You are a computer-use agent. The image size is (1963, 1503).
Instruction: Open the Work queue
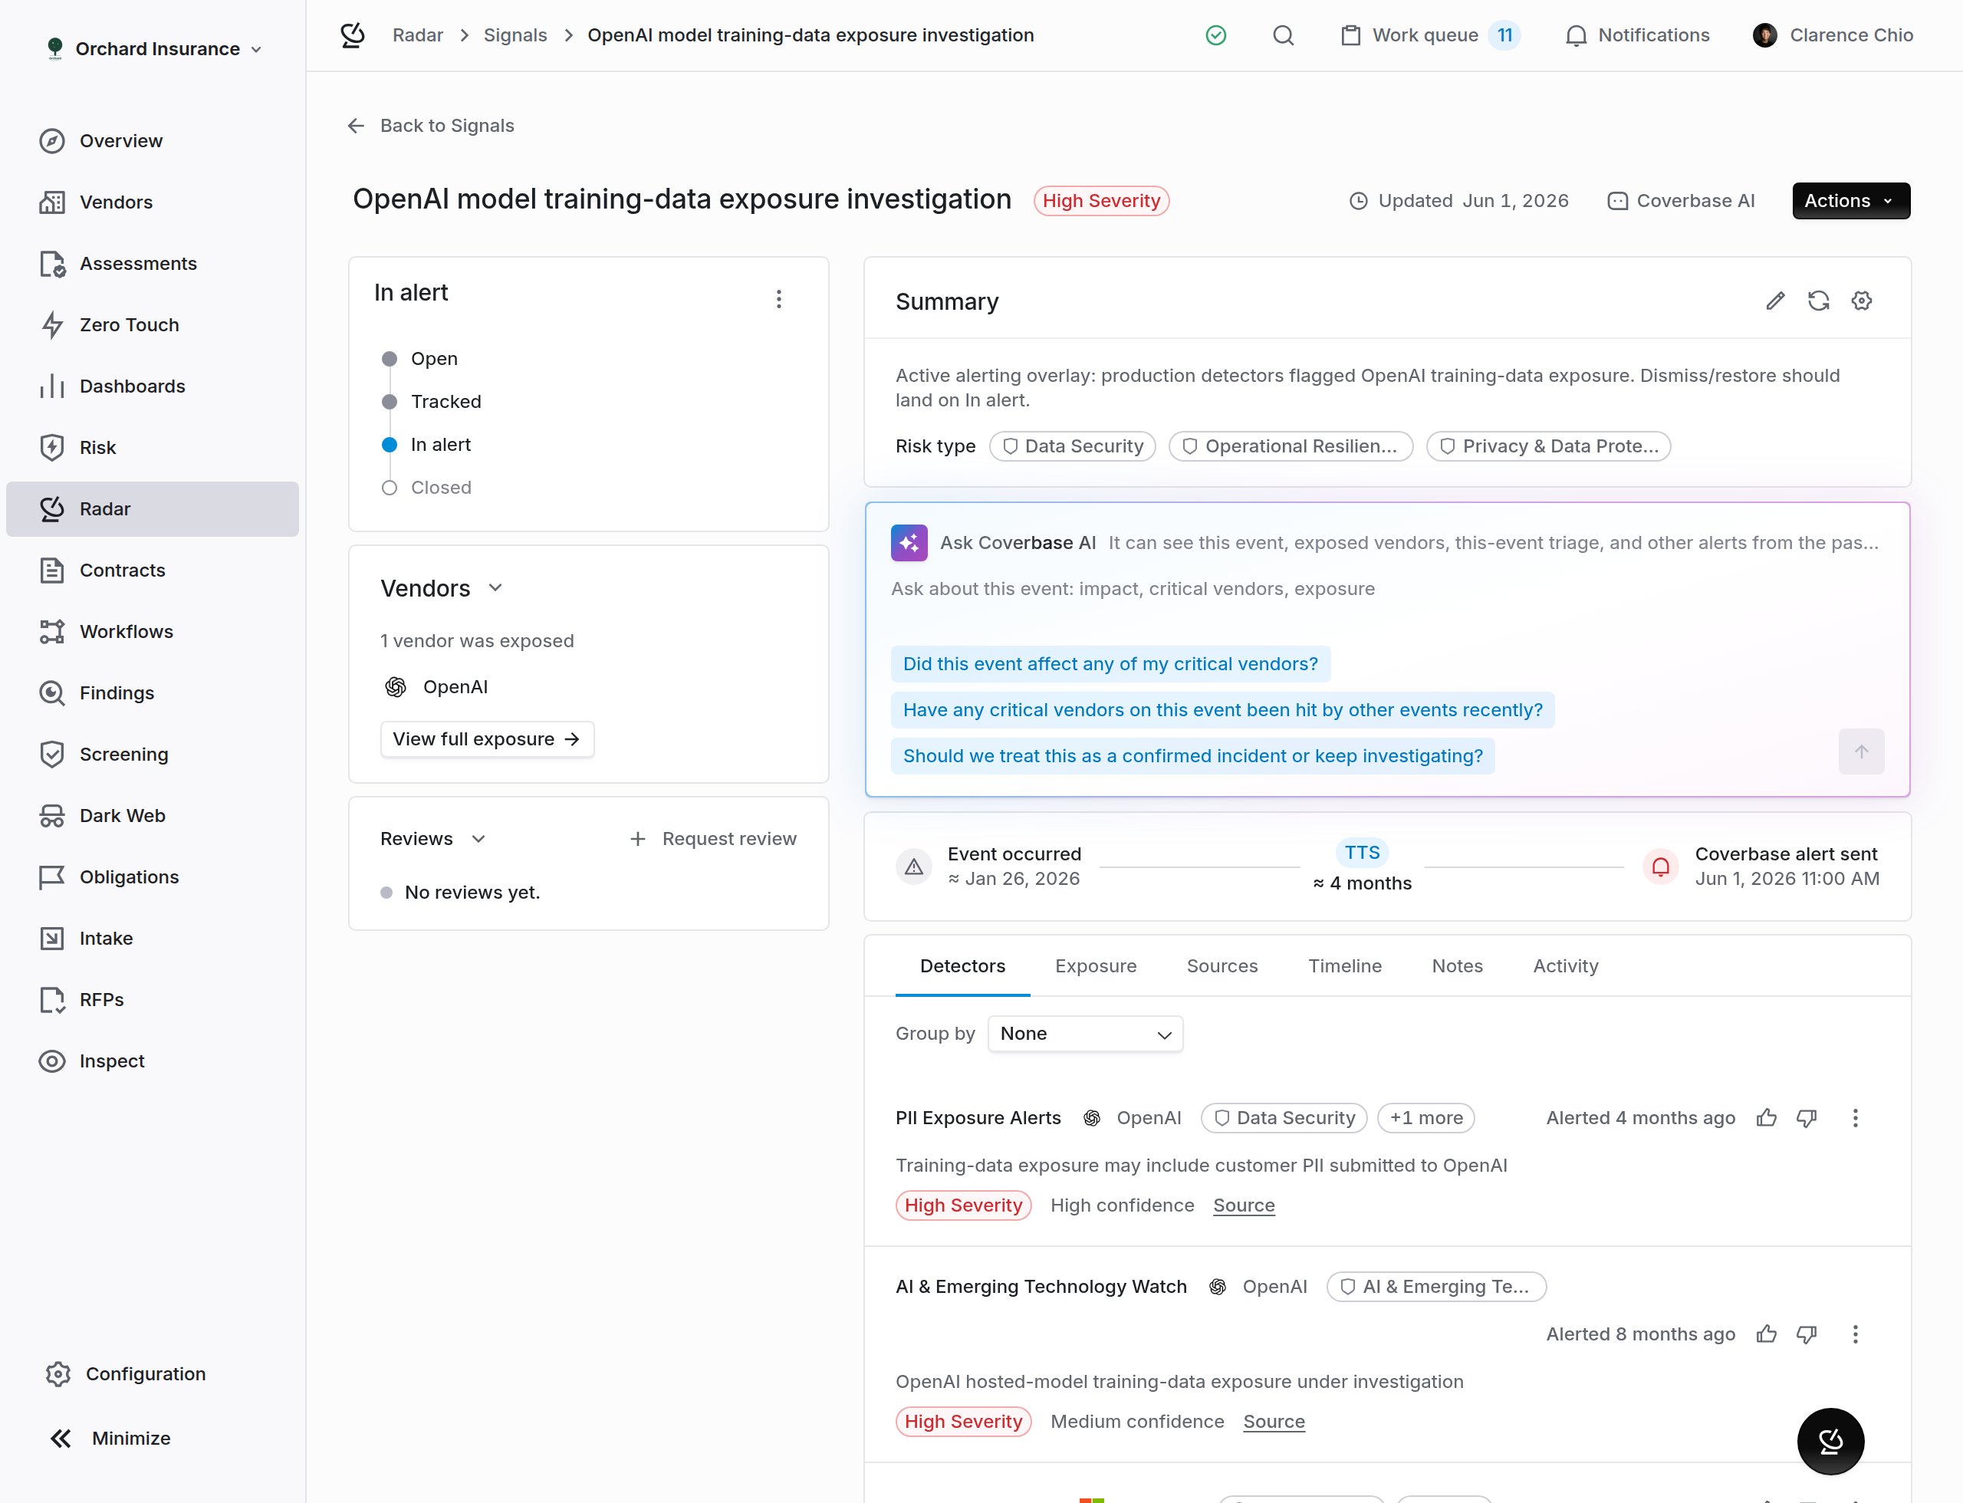[x=1430, y=35]
